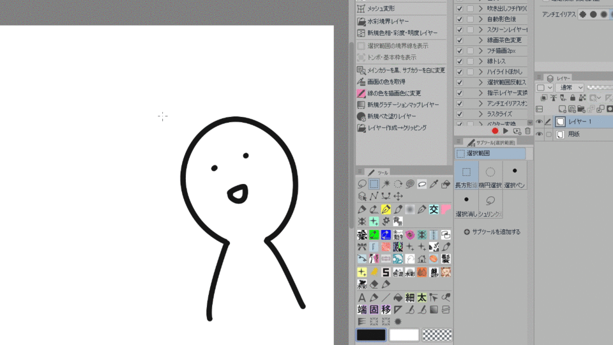Select the Rectangle selection tool in Tool palette
Image resolution: width=613 pixels, height=345 pixels.
click(x=374, y=184)
